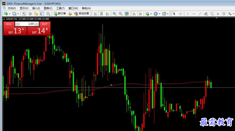
Task: Expand the indicators dropdown arrow
Action: (x=151, y=14)
